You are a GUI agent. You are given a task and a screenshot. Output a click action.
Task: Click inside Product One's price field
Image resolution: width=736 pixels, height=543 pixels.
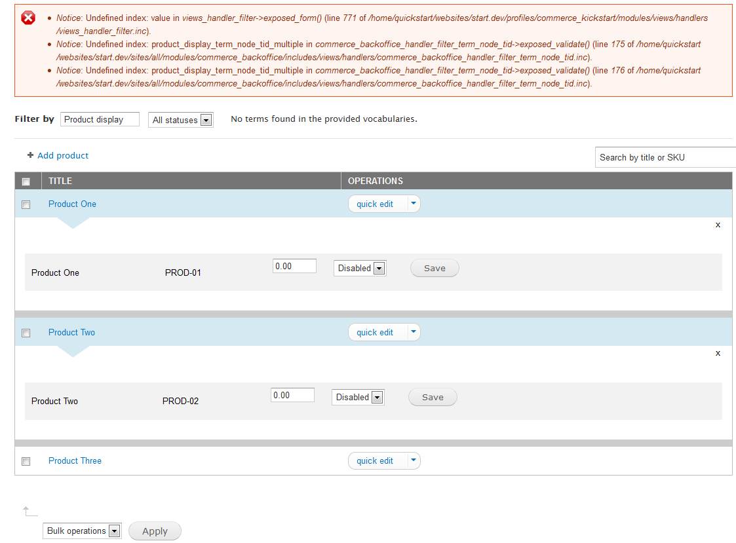pyautogui.click(x=294, y=265)
